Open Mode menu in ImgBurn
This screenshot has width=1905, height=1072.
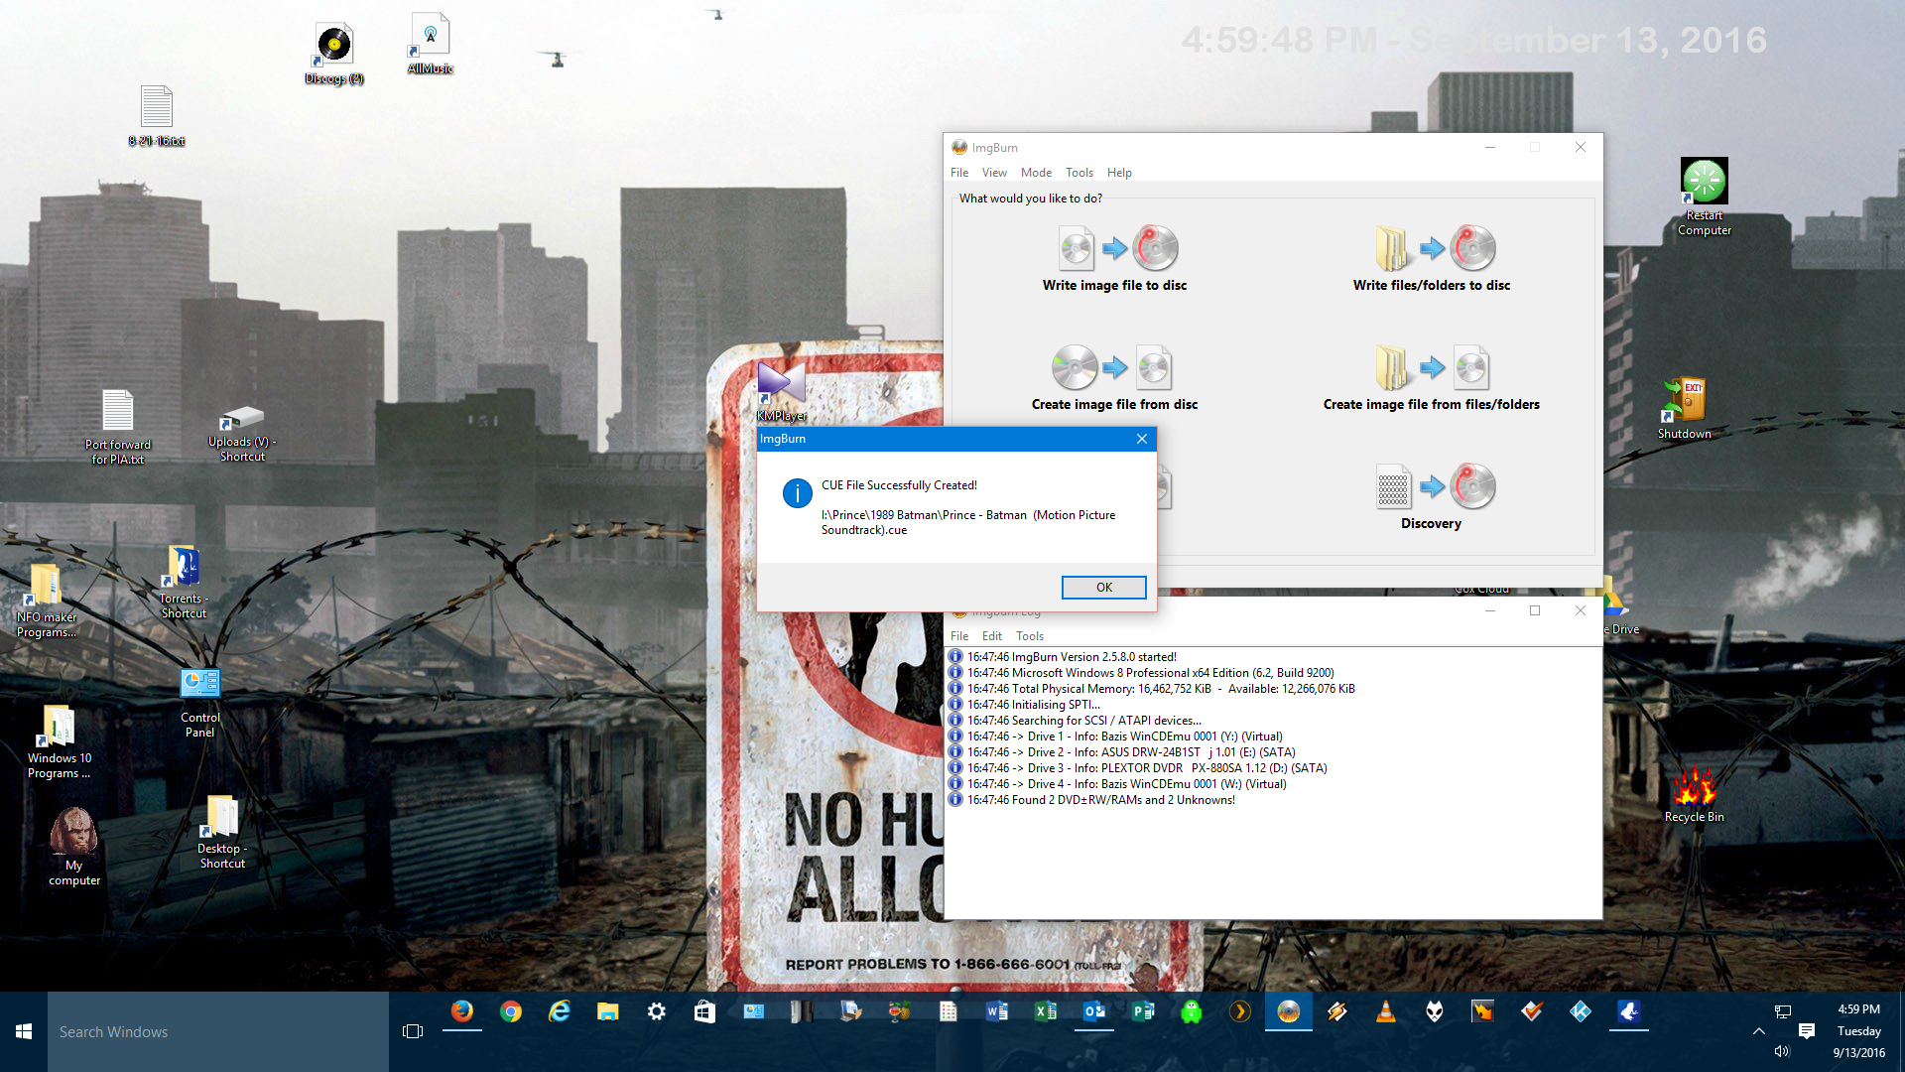click(1036, 173)
